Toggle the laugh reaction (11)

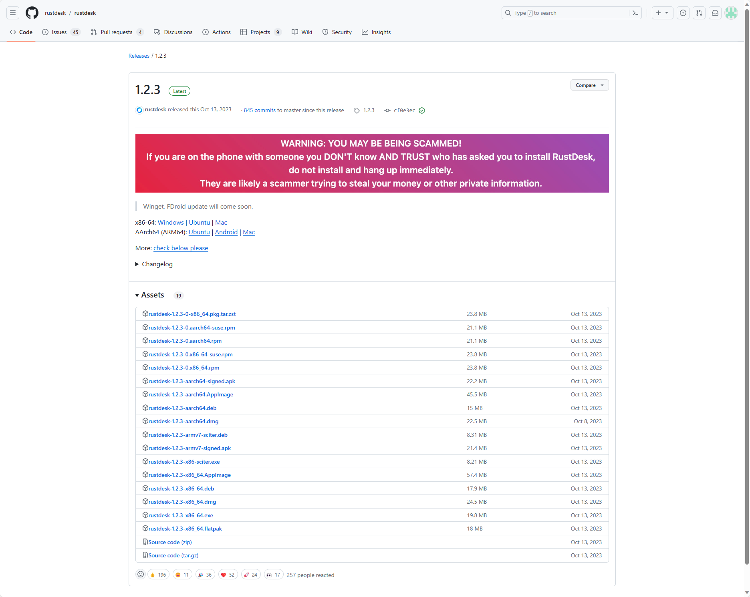click(x=182, y=575)
